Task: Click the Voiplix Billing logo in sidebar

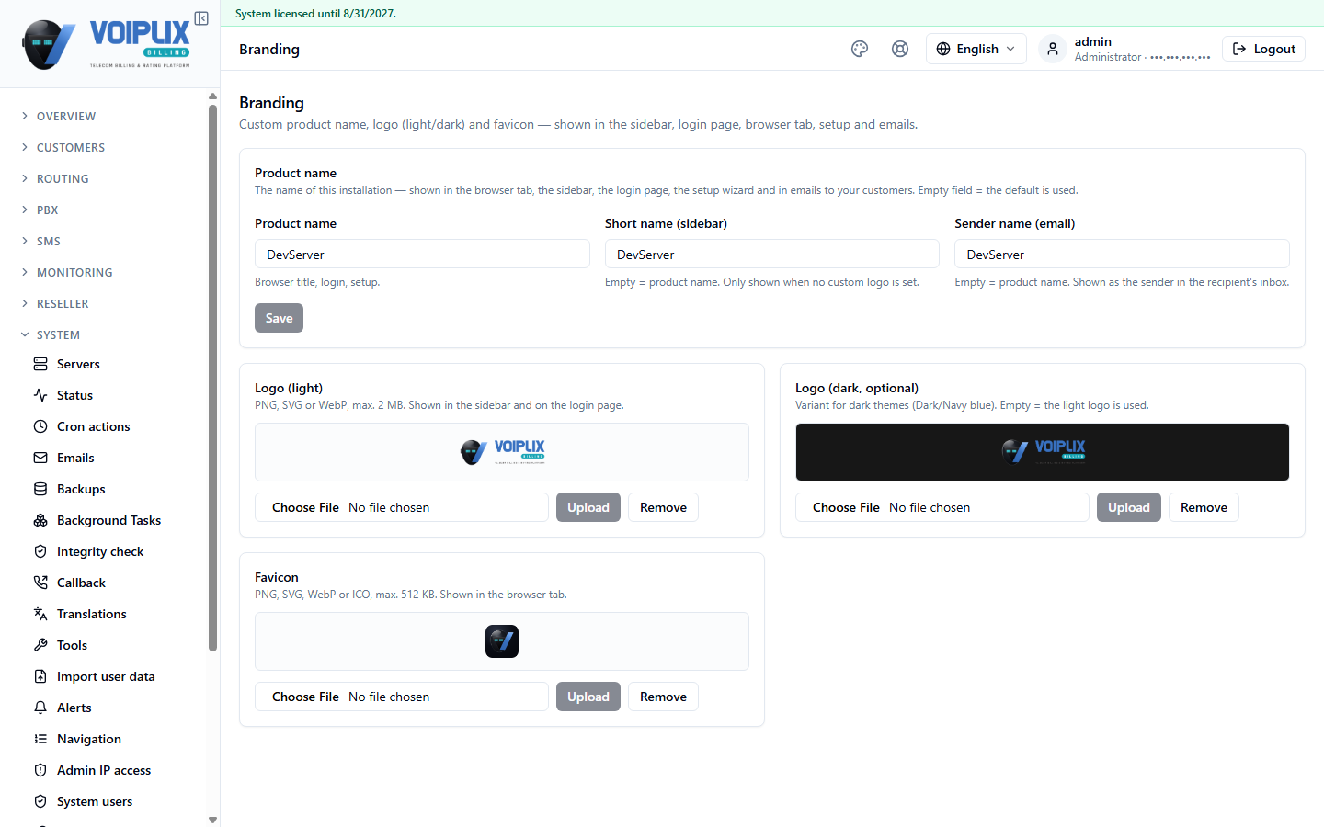Action: click(x=106, y=44)
